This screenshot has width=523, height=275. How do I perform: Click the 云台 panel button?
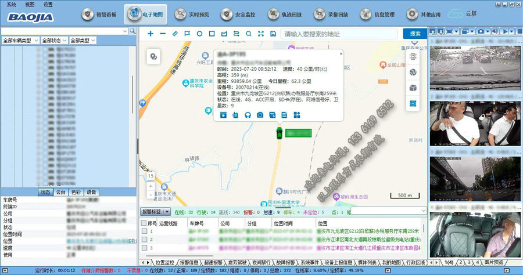pyautogui.click(x=61, y=192)
